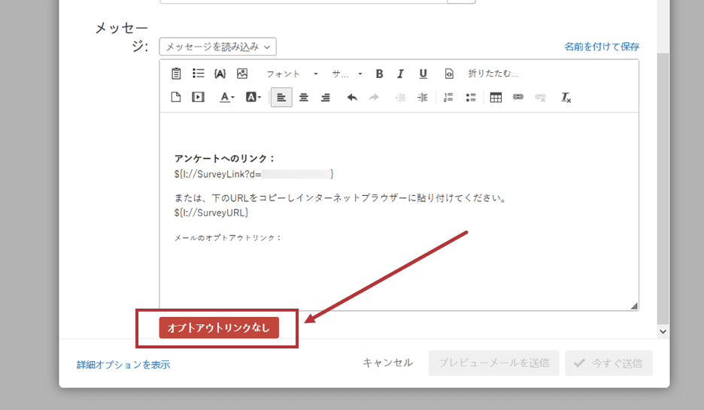Click 折りたたむ... to collapse the toolbar
Image resolution: width=704 pixels, height=410 pixels.
pos(493,74)
